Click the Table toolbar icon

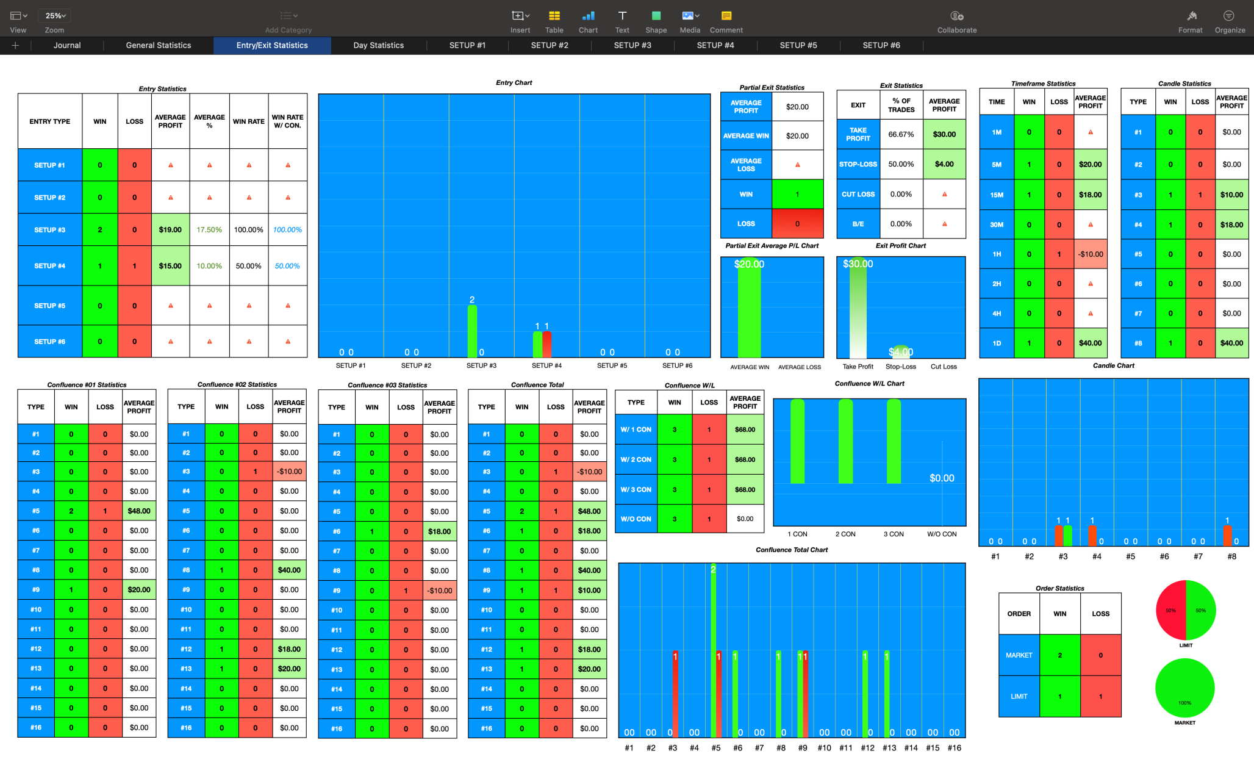554,16
